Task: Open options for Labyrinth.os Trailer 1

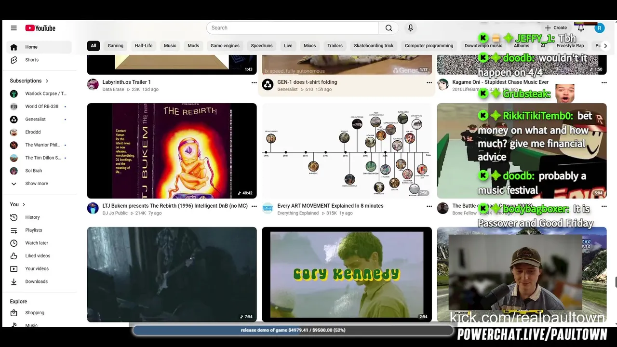Action: tap(254, 82)
